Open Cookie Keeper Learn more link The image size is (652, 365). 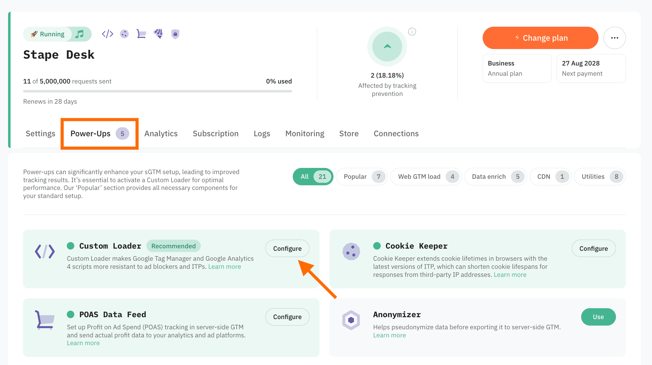pyautogui.click(x=510, y=275)
